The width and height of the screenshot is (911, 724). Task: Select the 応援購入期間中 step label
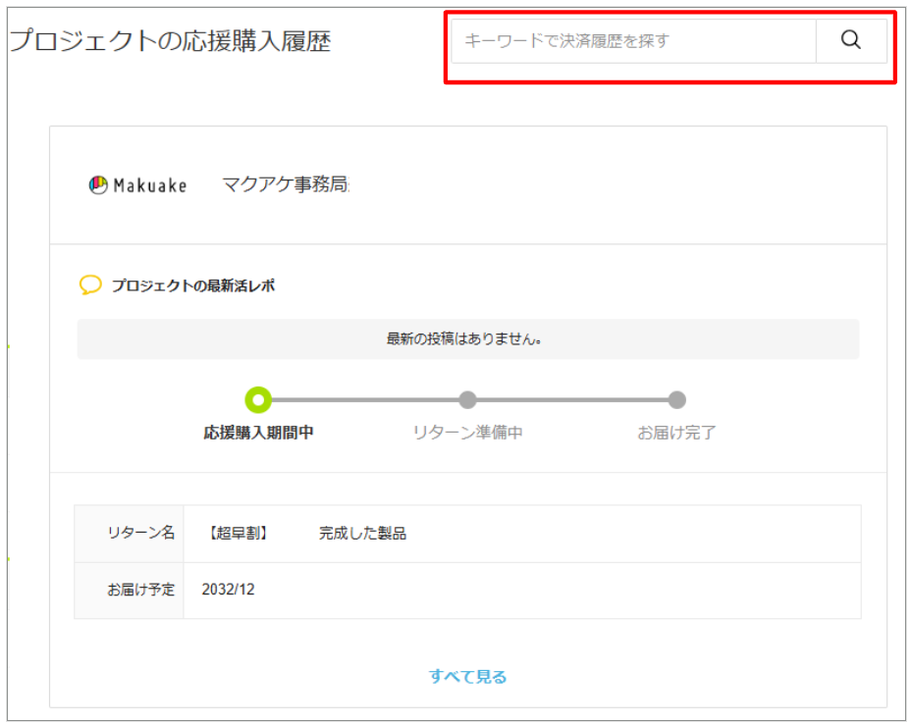pos(258,433)
